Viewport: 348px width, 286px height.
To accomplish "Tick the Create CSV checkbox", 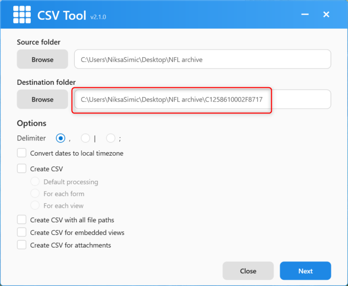I will click(22, 169).
